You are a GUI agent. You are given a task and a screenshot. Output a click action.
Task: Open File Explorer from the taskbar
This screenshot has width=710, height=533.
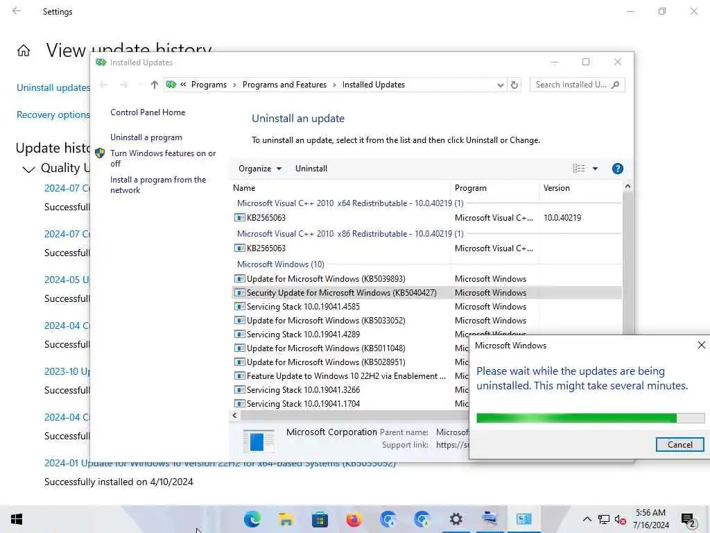tap(286, 519)
